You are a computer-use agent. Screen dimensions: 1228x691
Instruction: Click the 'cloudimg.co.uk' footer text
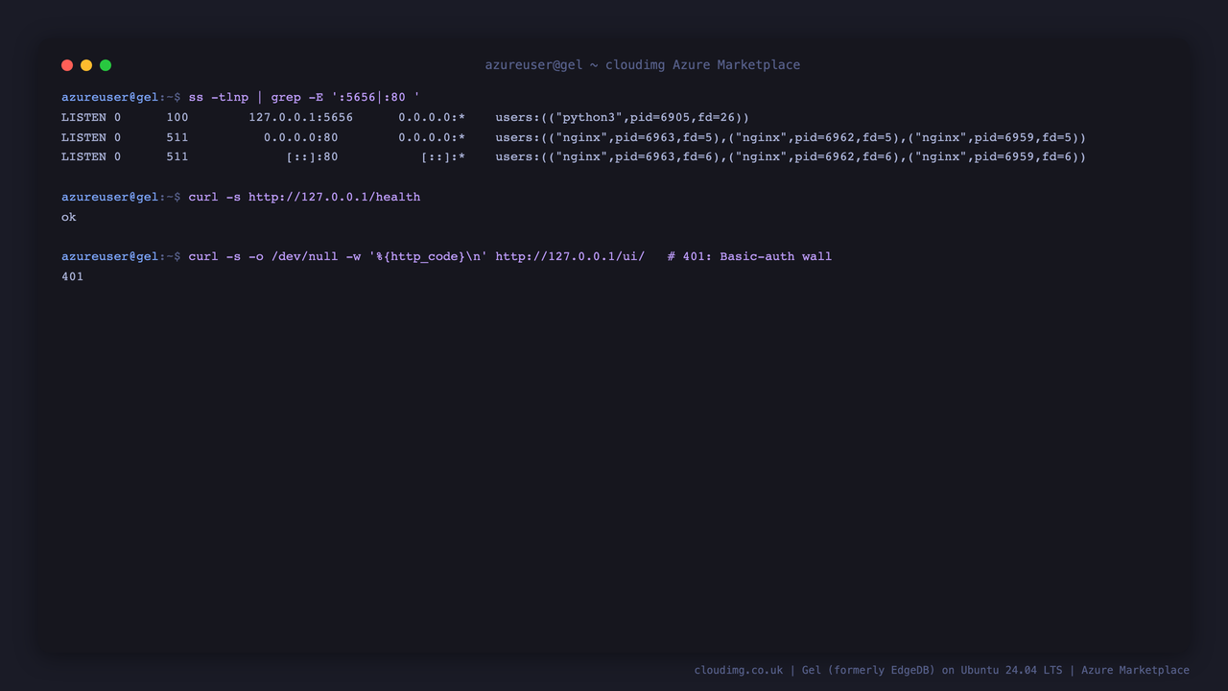point(739,670)
